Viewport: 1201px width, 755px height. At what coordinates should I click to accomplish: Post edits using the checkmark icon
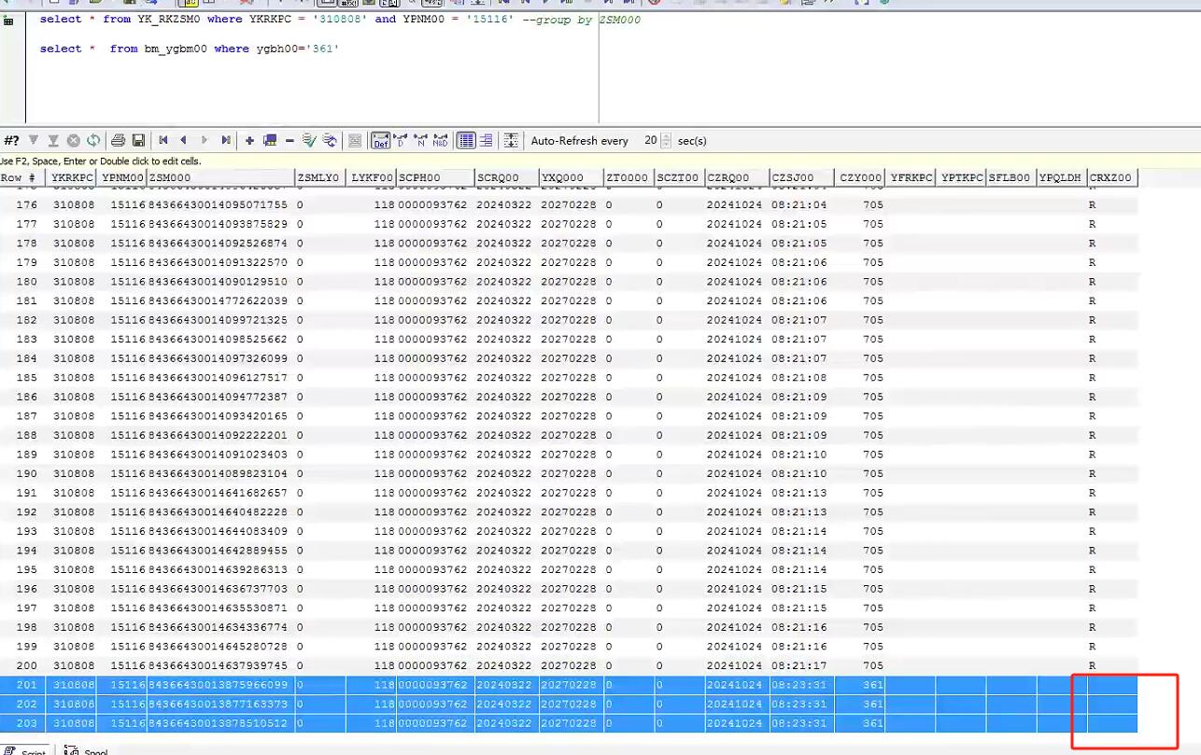tap(309, 141)
